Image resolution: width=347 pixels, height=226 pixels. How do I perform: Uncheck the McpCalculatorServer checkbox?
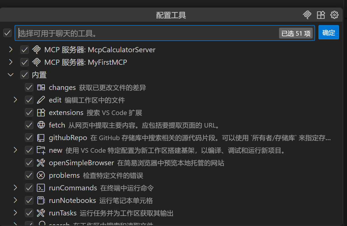(25, 50)
